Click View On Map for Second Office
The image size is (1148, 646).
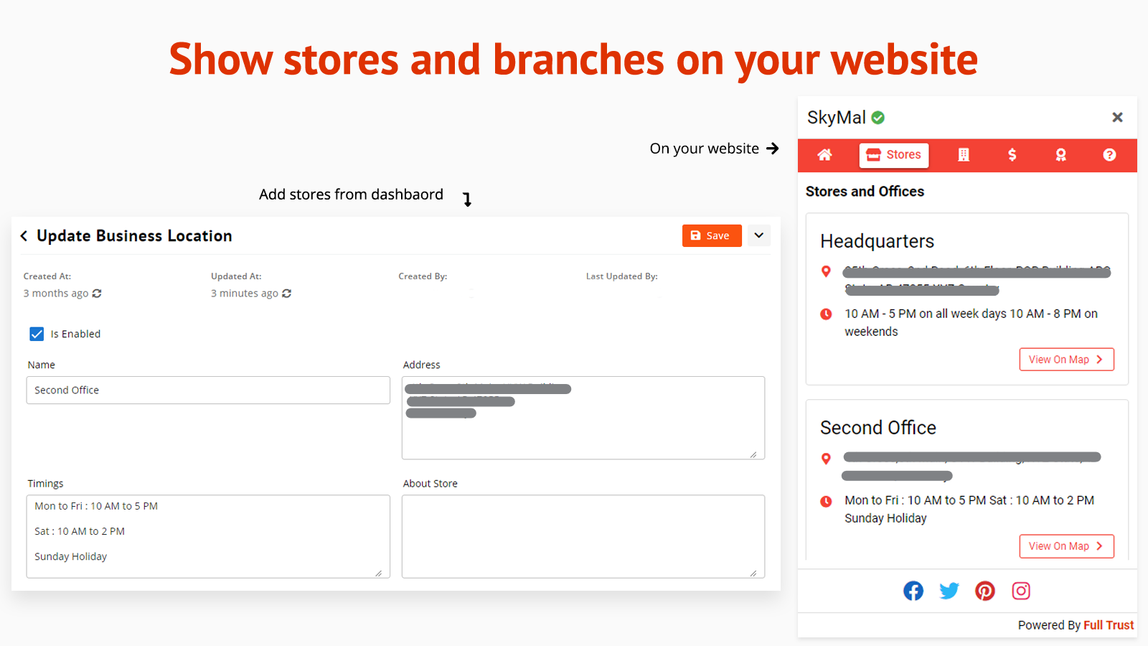(x=1066, y=546)
